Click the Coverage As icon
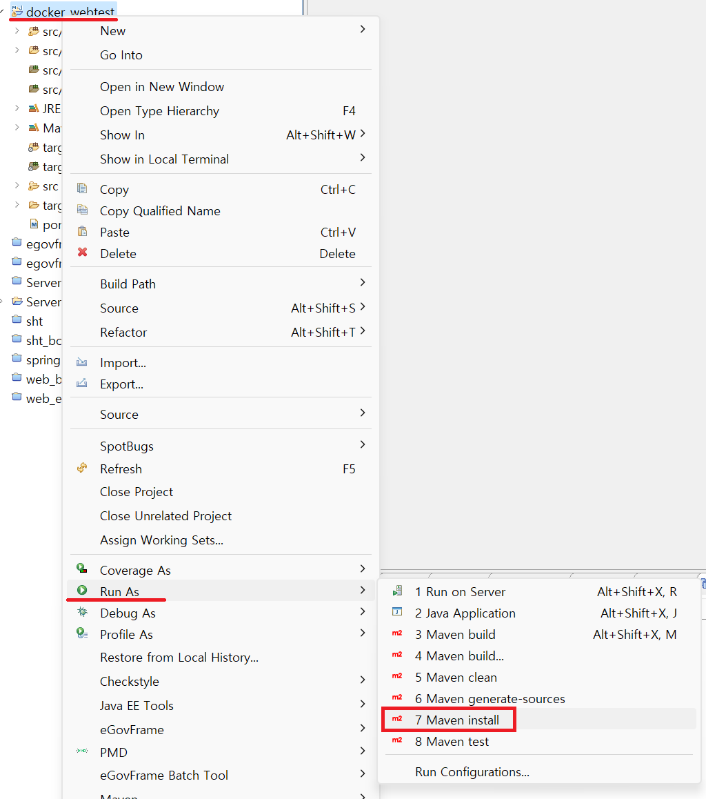 point(83,569)
